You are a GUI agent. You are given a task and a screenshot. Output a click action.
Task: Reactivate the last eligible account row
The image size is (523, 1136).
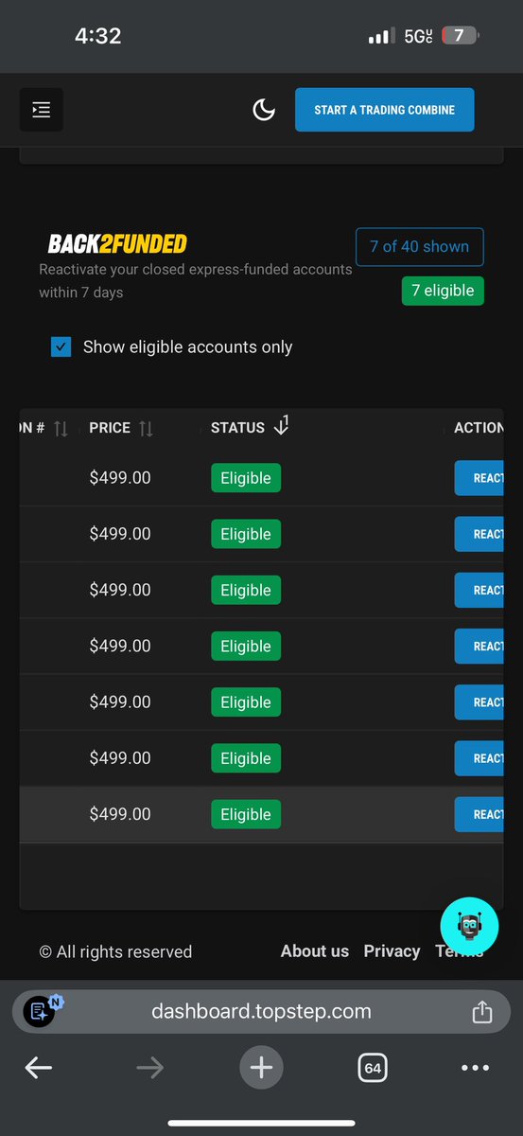click(x=479, y=814)
